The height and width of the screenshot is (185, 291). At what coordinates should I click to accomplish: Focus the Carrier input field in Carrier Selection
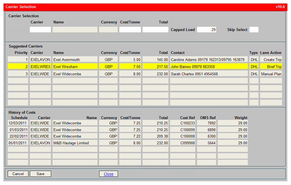pyautogui.click(x=40, y=30)
